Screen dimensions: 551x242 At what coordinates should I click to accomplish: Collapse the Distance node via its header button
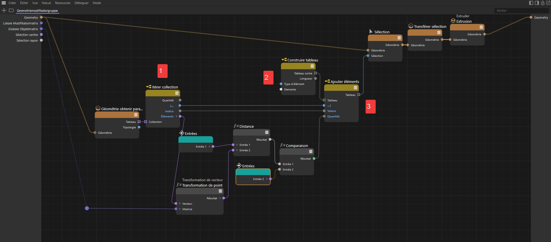click(x=267, y=132)
